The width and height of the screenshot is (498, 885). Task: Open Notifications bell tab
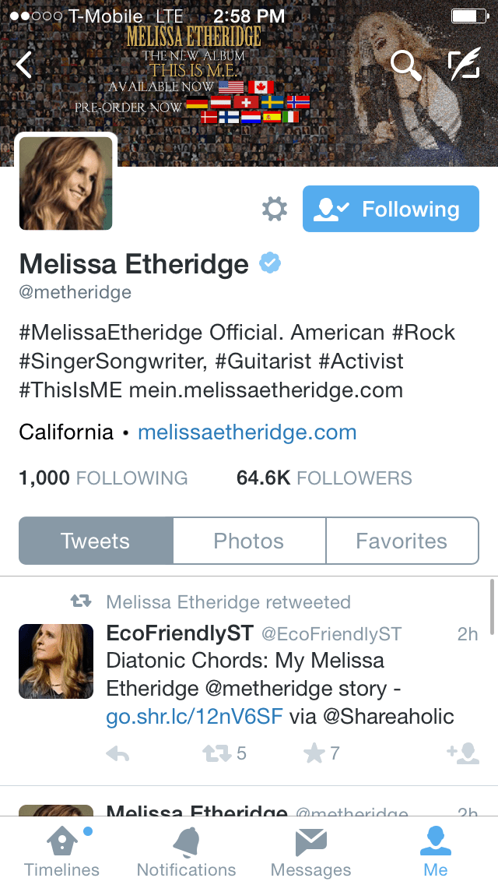(x=187, y=851)
